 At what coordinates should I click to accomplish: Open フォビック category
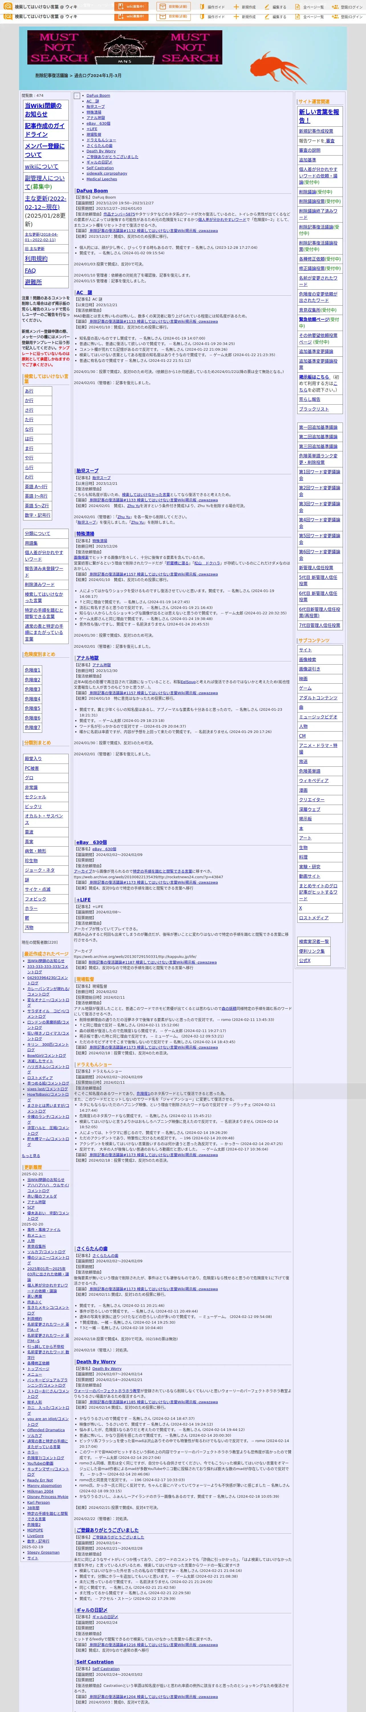35,899
